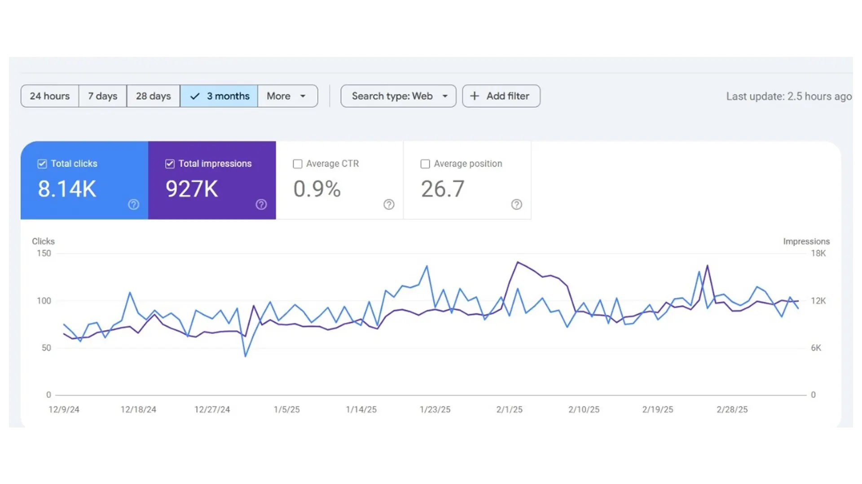Select the 7 days date range
Screen dimensions: 862x484
103,96
